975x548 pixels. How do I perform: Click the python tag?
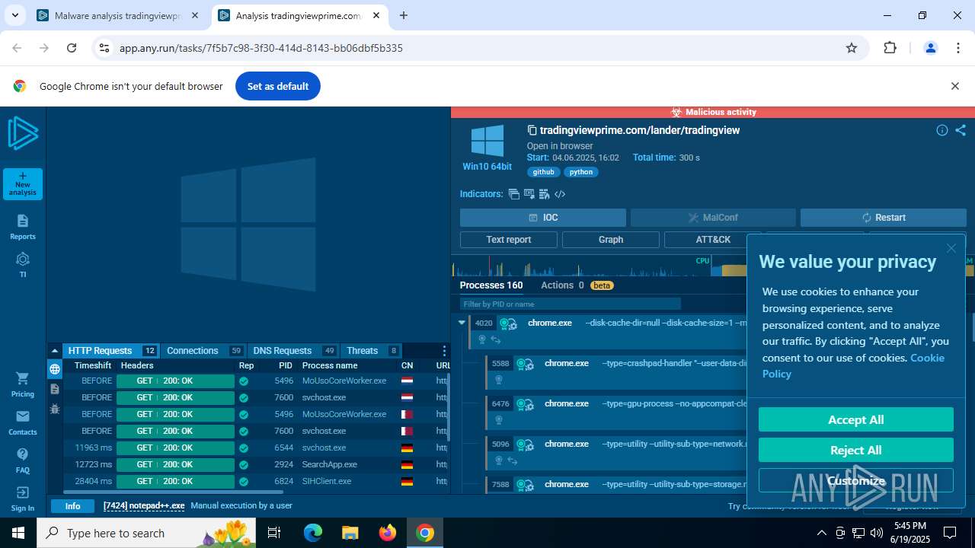[x=581, y=172]
